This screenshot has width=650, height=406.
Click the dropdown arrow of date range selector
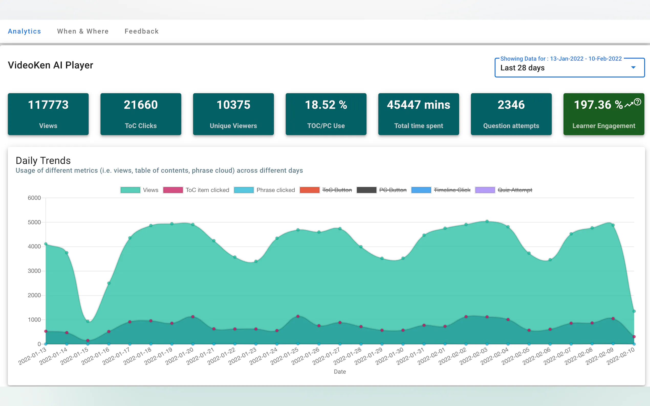pos(633,67)
